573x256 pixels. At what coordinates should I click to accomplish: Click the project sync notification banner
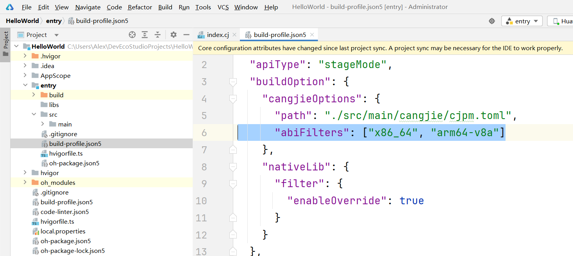383,48
